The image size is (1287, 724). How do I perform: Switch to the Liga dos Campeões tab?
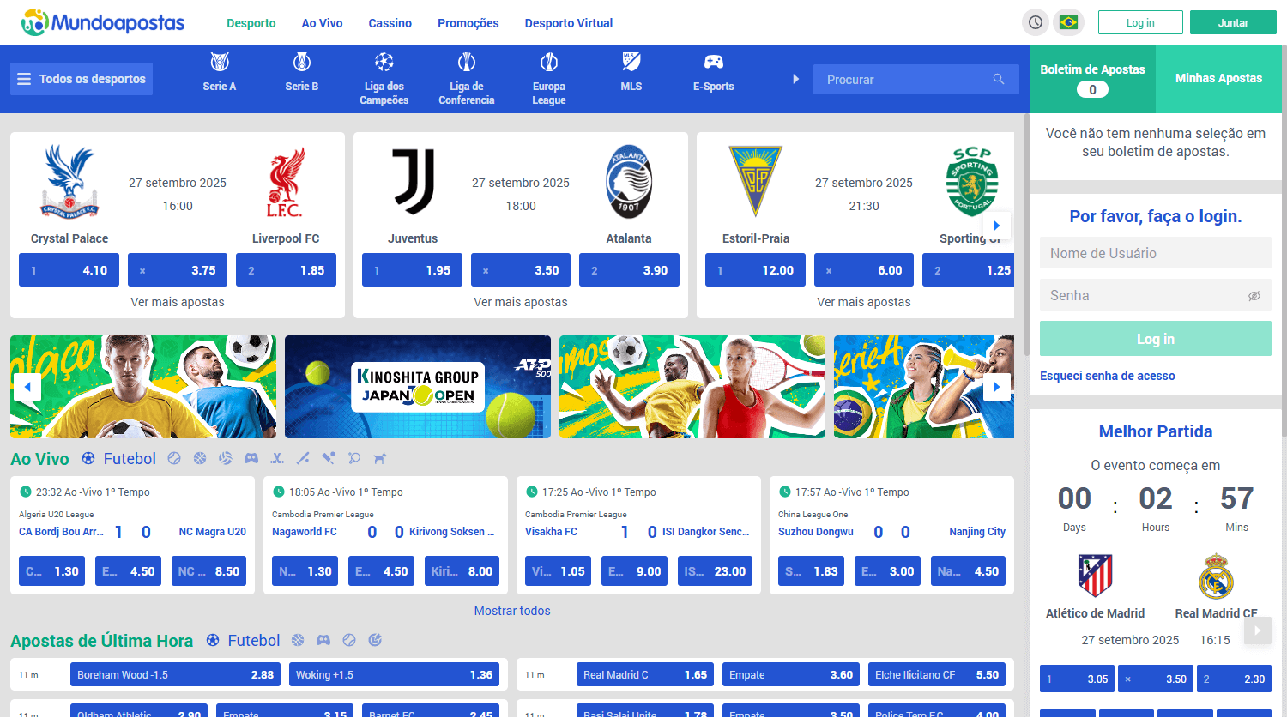pos(384,79)
